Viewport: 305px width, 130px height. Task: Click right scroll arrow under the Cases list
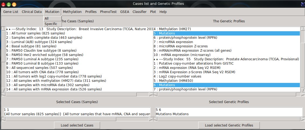click(x=151, y=94)
